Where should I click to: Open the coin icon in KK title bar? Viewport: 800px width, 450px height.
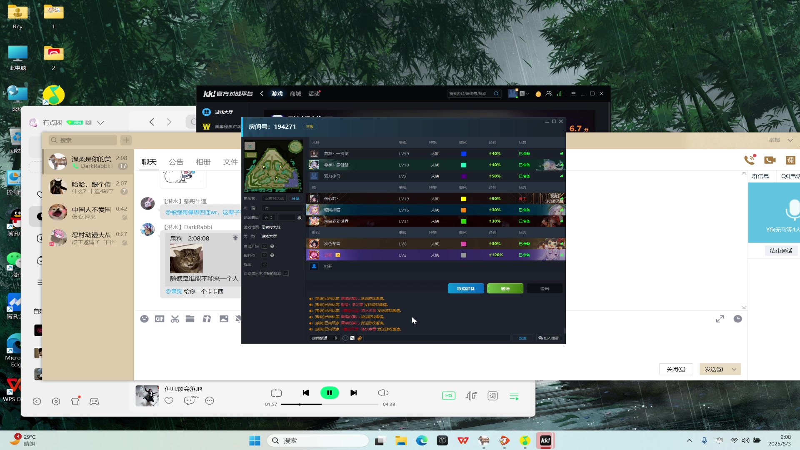[x=538, y=94]
